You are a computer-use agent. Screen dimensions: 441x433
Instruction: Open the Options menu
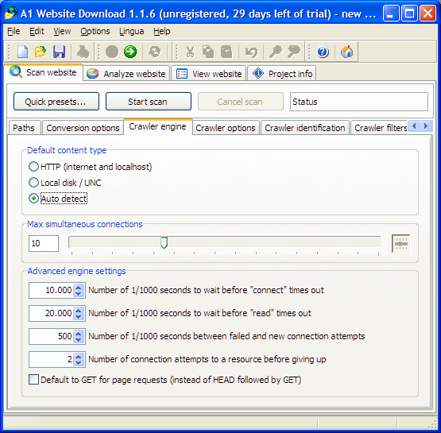[x=95, y=31]
